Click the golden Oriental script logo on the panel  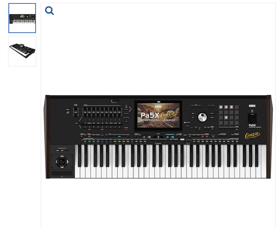point(252,135)
